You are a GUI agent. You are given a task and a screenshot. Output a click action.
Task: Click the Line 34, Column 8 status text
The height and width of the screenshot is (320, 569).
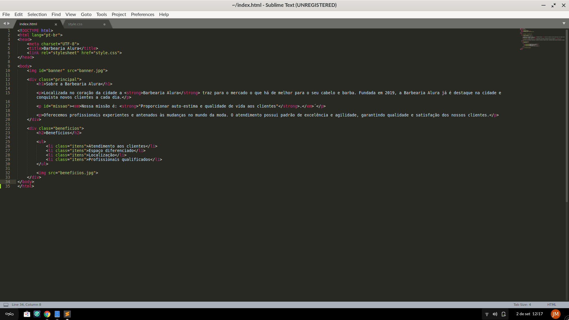click(x=26, y=305)
